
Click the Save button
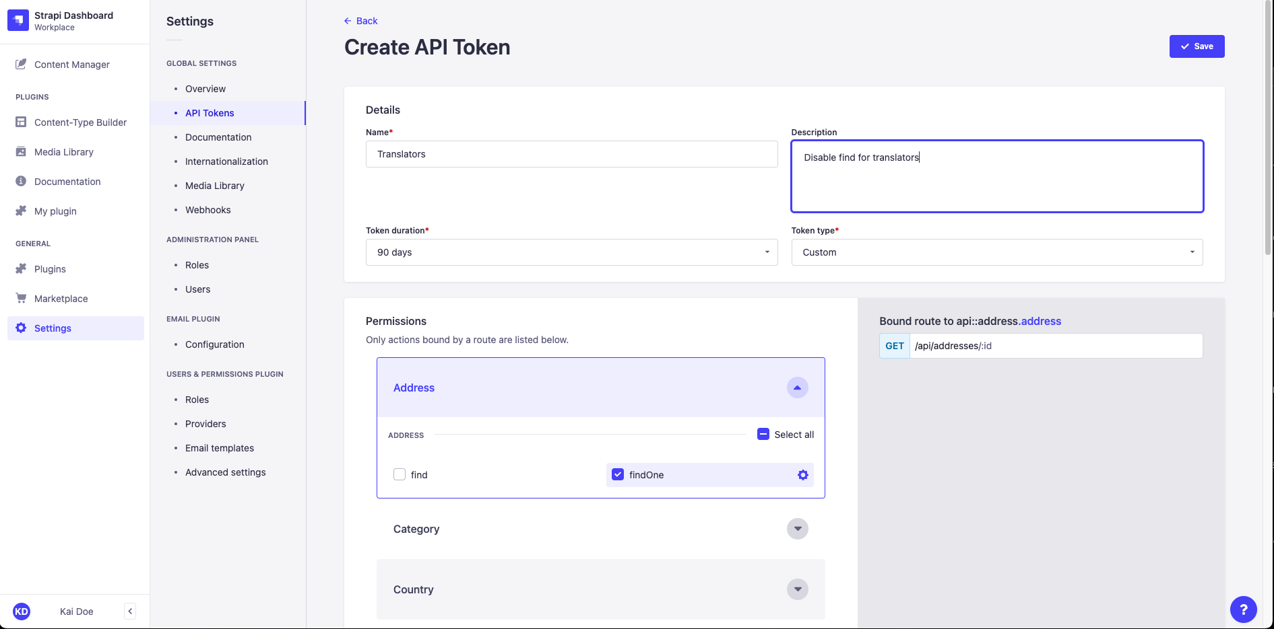point(1197,46)
